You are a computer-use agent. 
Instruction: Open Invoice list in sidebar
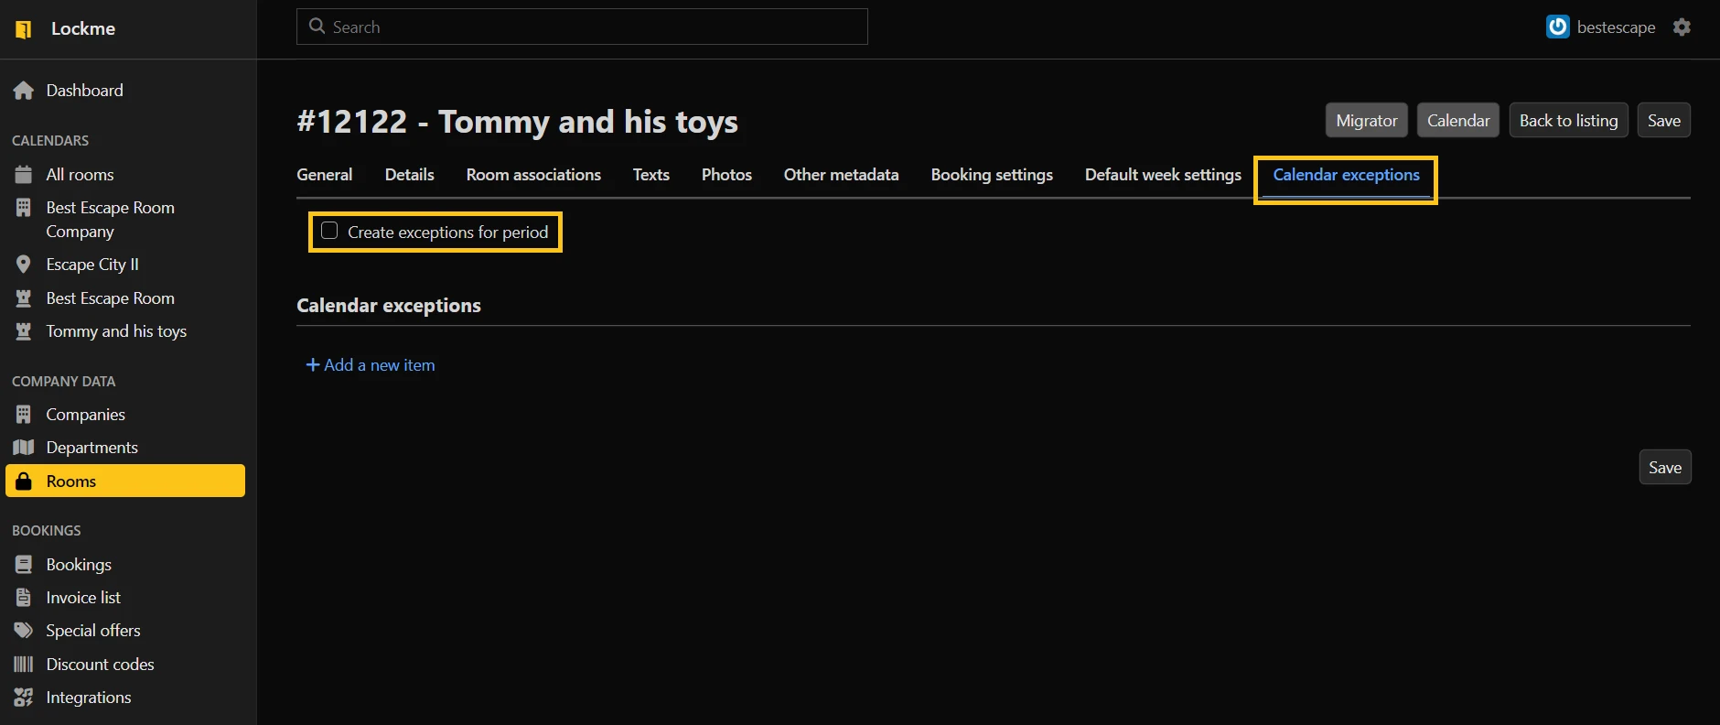pos(83,598)
